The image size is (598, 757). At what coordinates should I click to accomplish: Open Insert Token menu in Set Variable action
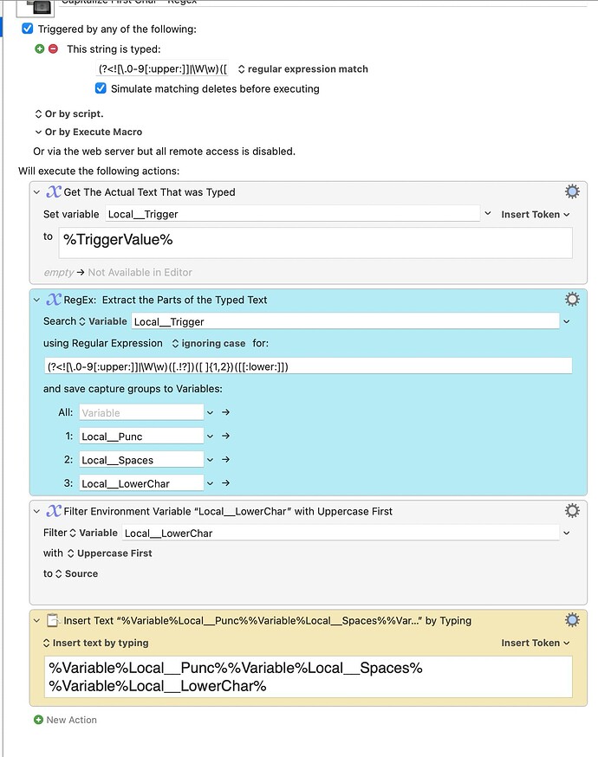click(535, 214)
